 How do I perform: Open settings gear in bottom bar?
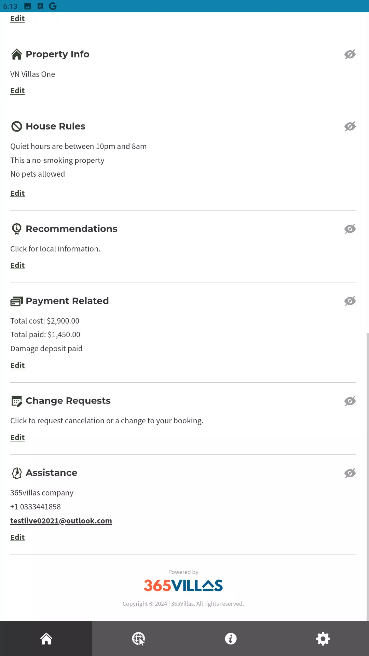(323, 638)
